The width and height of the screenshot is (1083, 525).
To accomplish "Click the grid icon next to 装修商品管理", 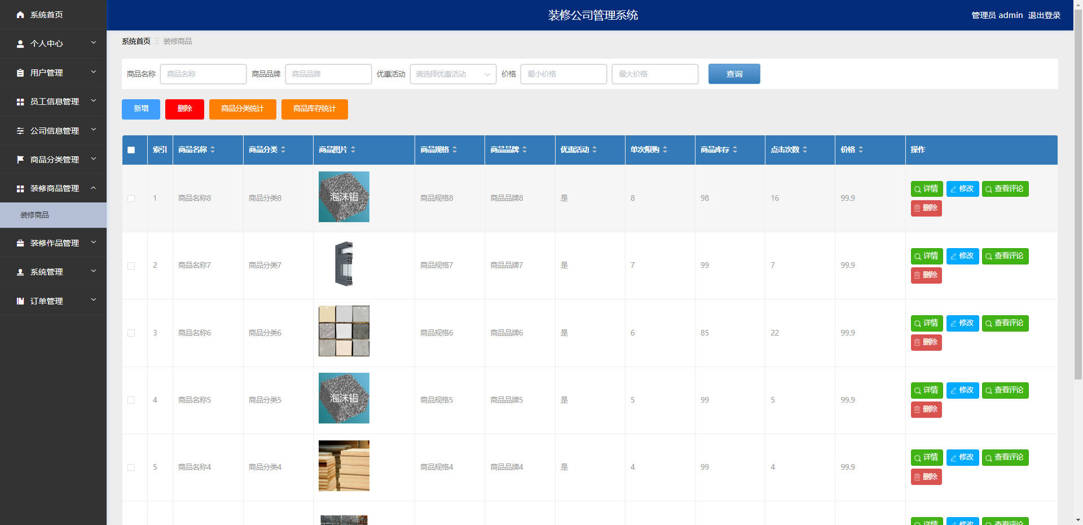I will 20,188.
